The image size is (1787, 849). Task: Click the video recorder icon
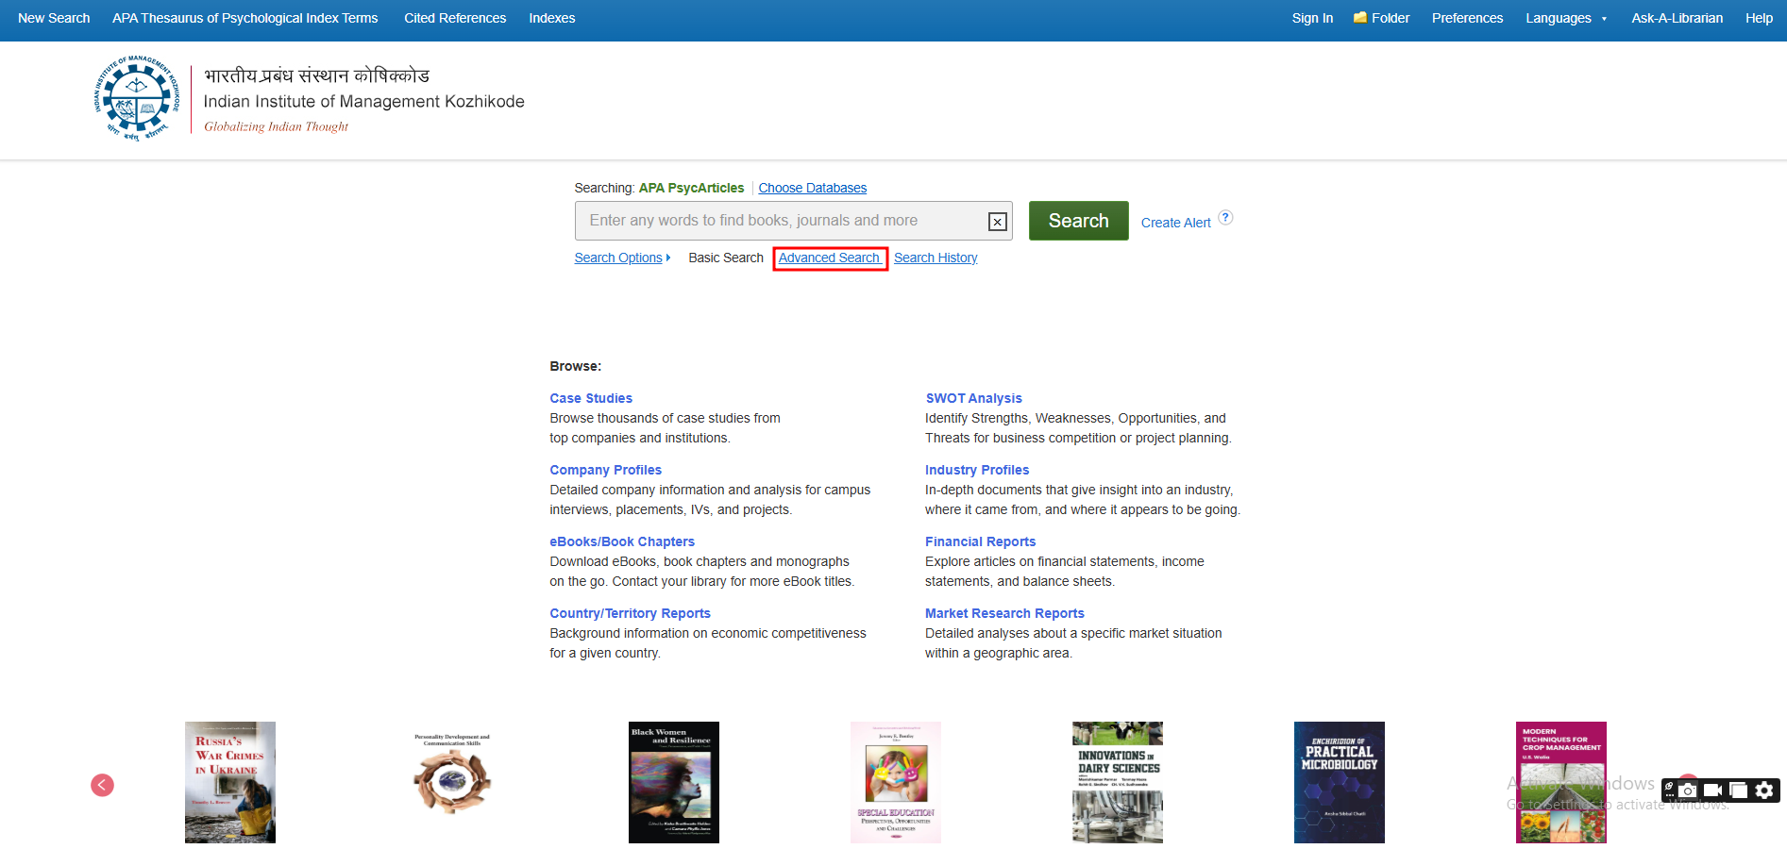click(x=1712, y=791)
